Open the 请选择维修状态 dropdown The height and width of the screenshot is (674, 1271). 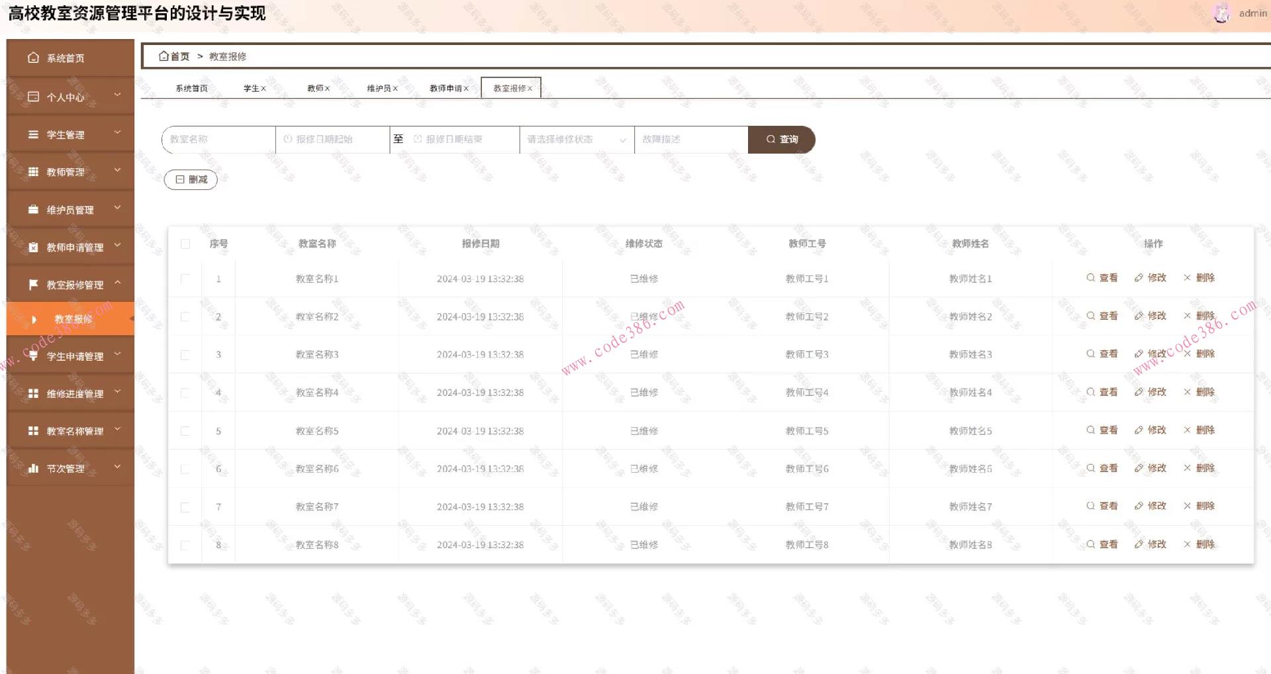coord(576,140)
